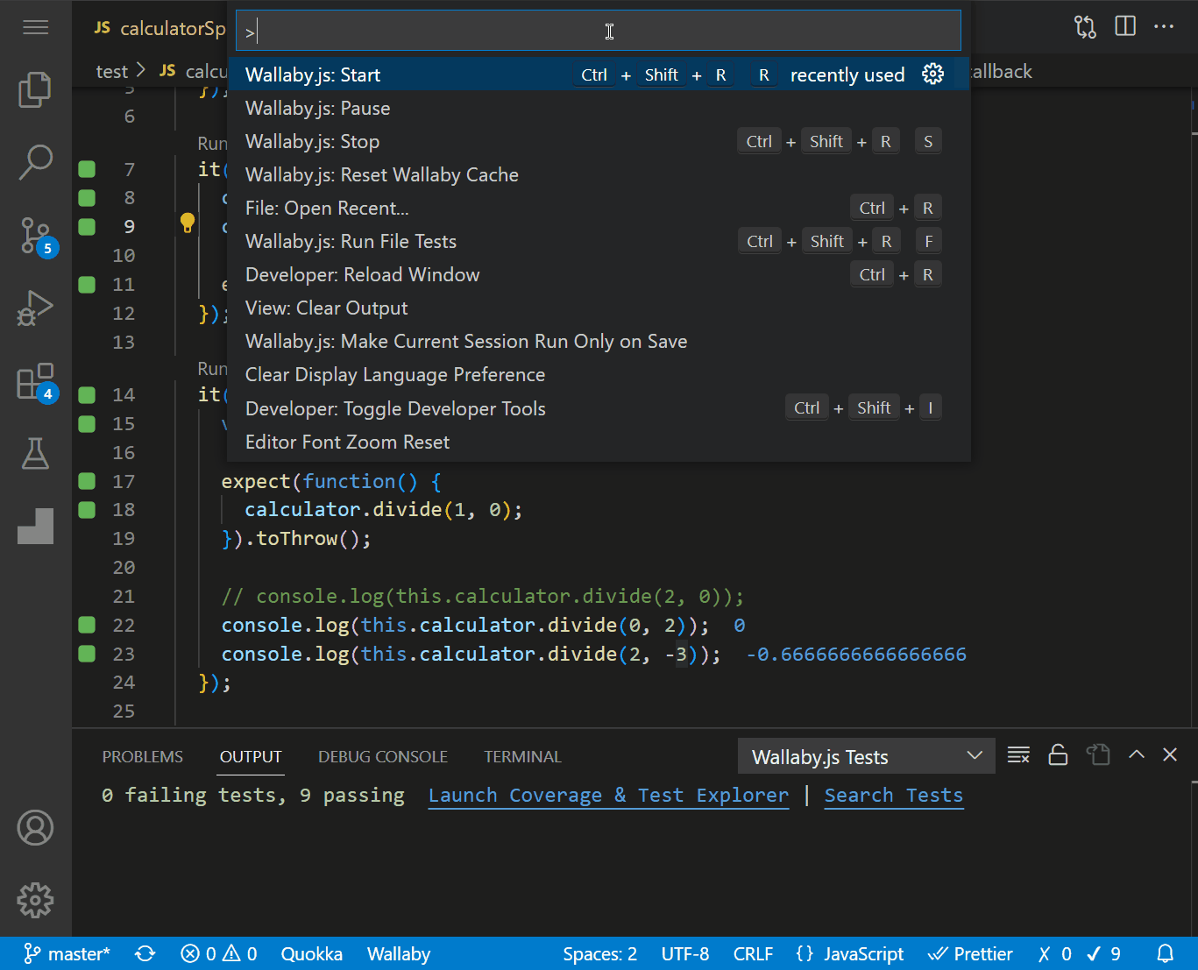Select File: Open Recent command

[x=599, y=208]
